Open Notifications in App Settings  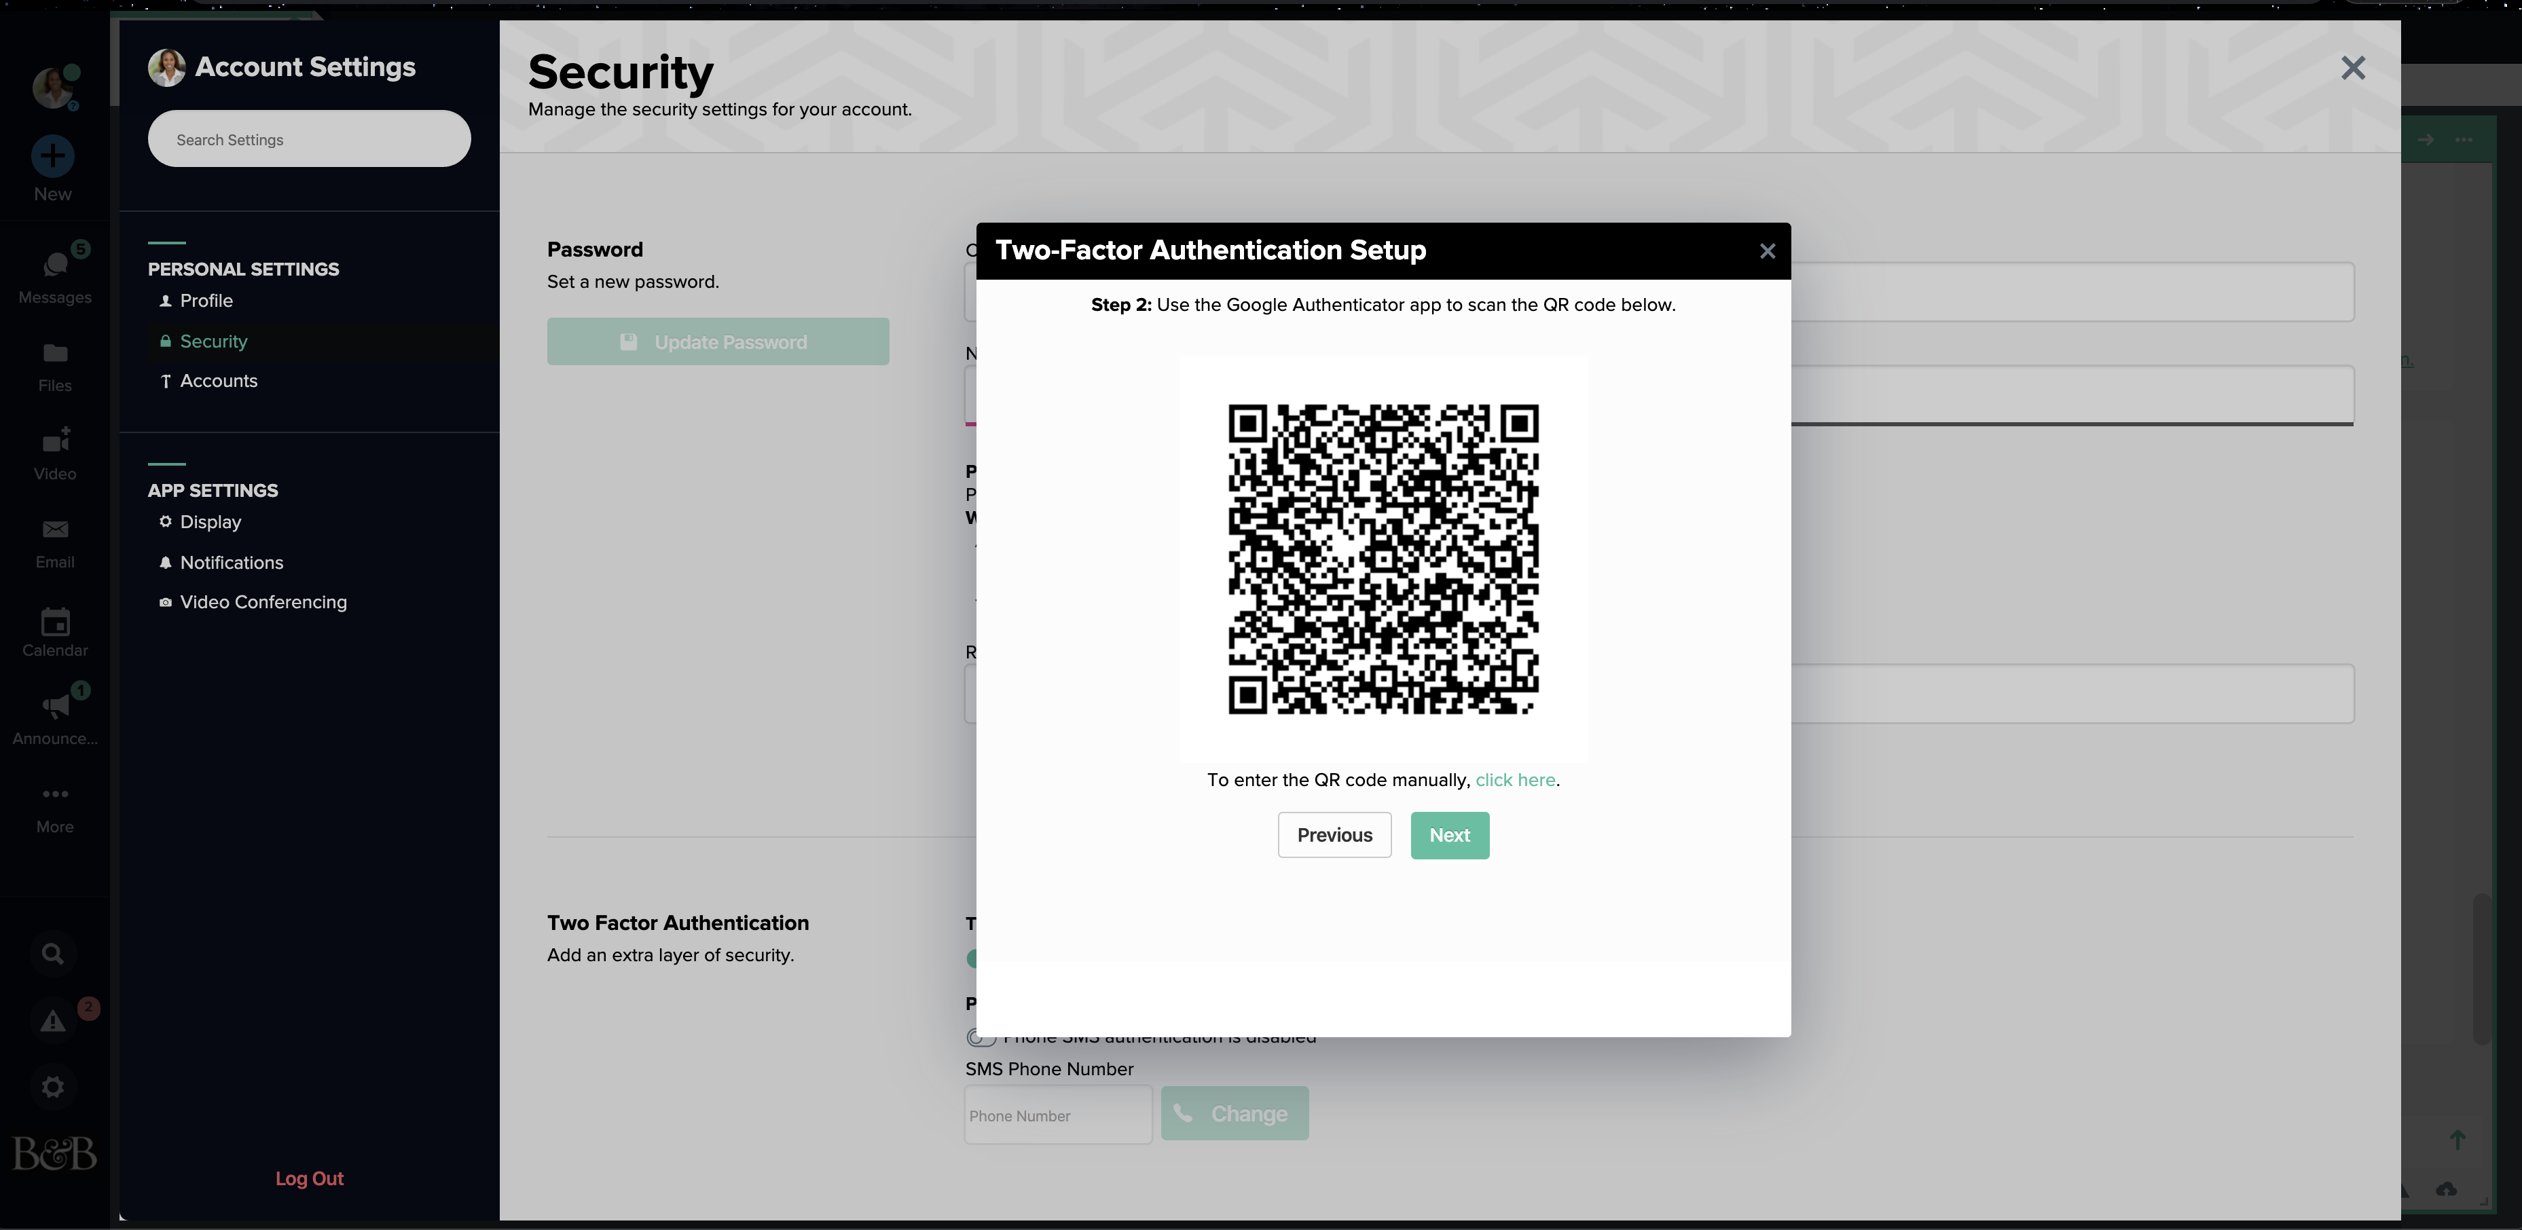tap(231, 563)
